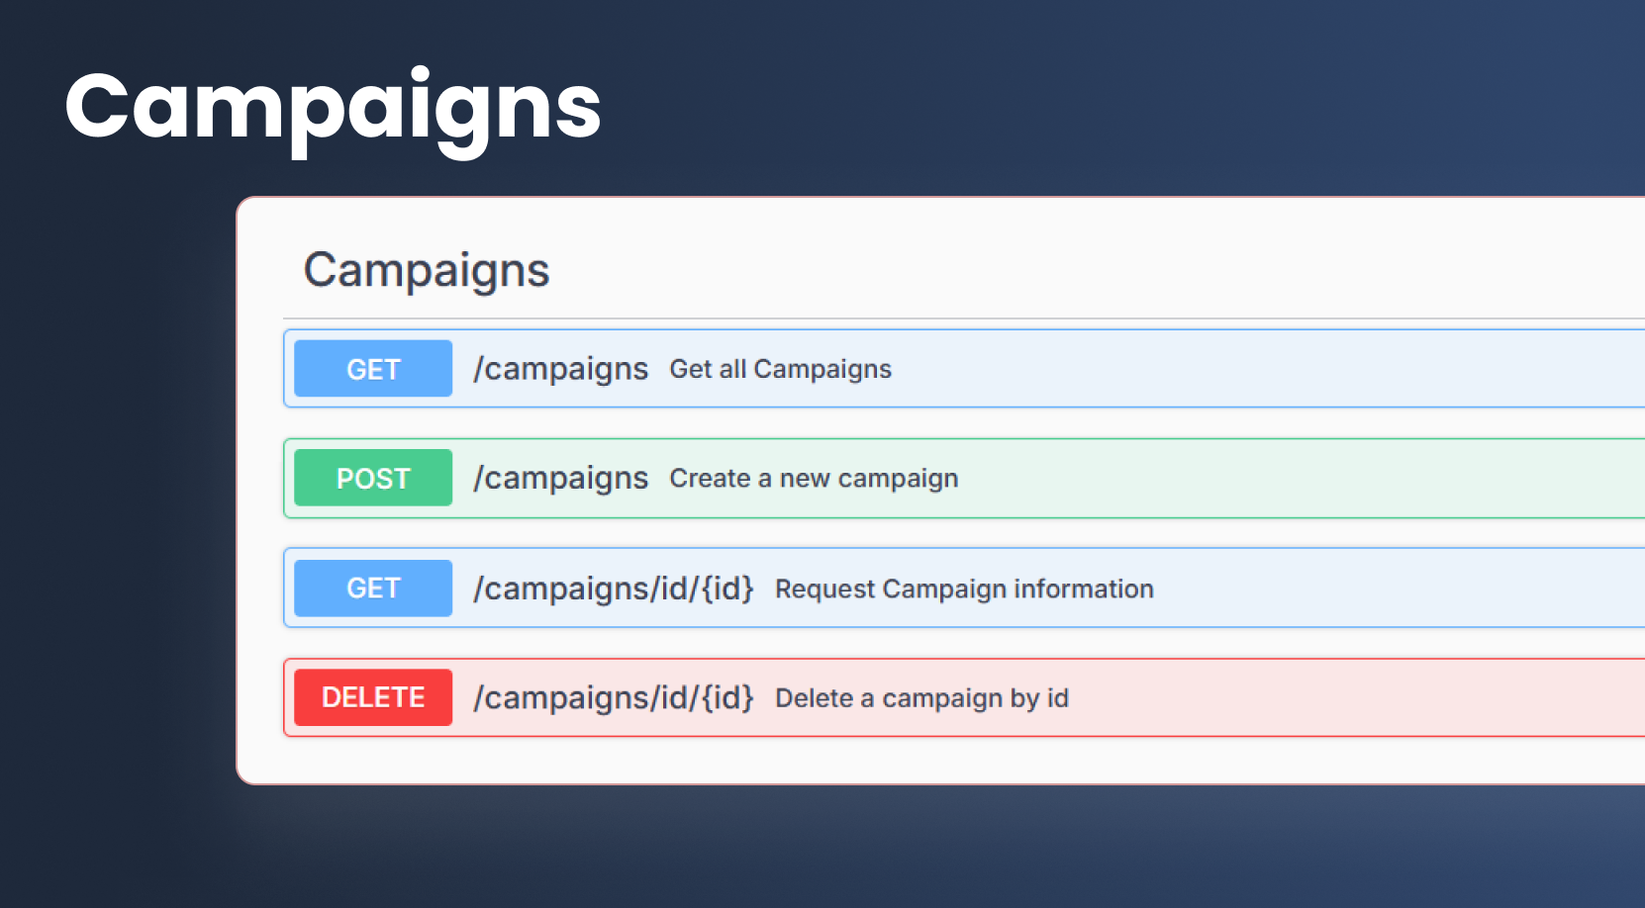
Task: Click the GET badge beside Request Campaign information
Action: [x=373, y=589]
